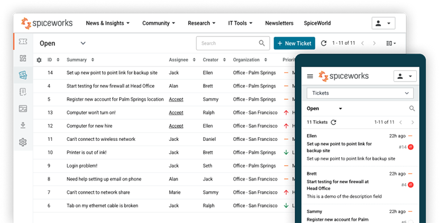The height and width of the screenshot is (223, 439).
Task: Click the red badge next to #4 in mobile
Action: coord(411,185)
